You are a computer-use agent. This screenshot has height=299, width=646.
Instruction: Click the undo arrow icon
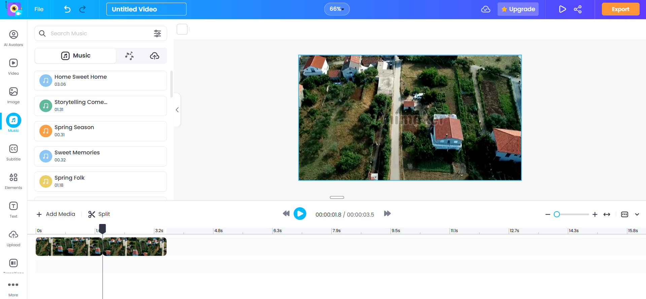click(x=67, y=9)
